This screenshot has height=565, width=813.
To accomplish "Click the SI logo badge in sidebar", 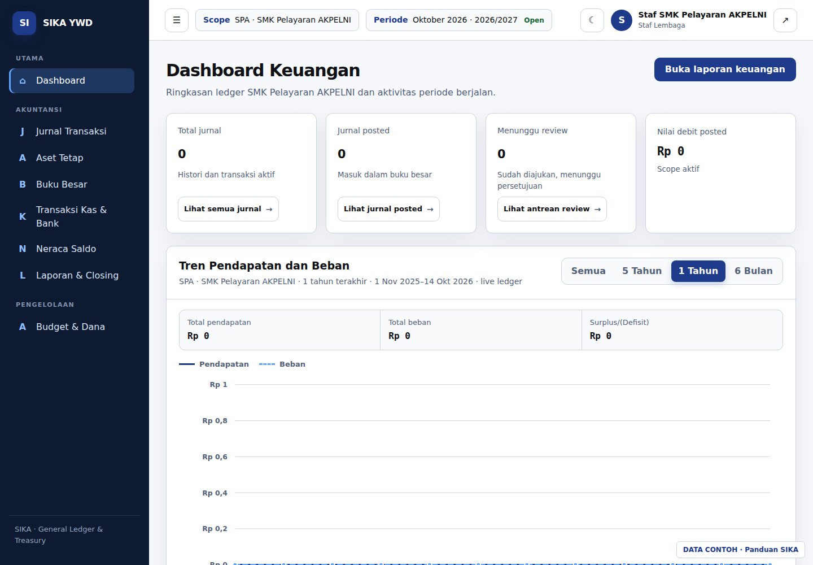I will pyautogui.click(x=24, y=23).
